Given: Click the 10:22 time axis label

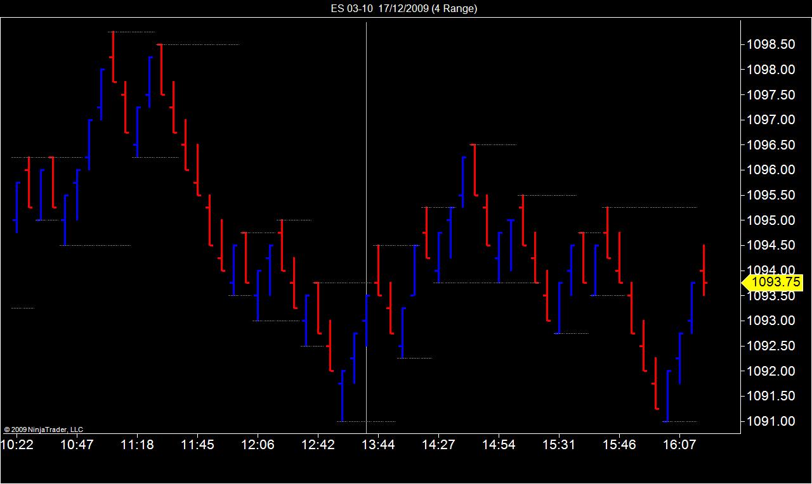Looking at the screenshot, I should [17, 445].
